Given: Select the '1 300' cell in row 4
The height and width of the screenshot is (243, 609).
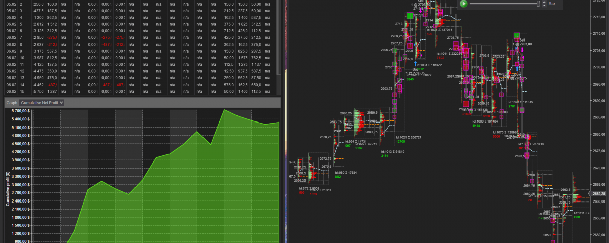Looking at the screenshot, I should click(x=39, y=17).
